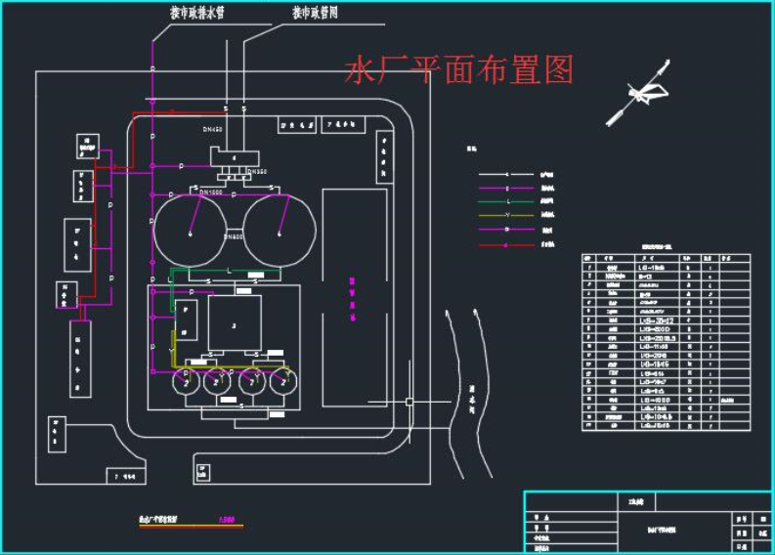Select the central square structure numbered 3
775x555 pixels.
coord(235,323)
